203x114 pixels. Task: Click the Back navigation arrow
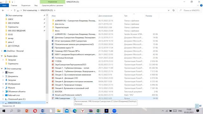click(3, 10)
